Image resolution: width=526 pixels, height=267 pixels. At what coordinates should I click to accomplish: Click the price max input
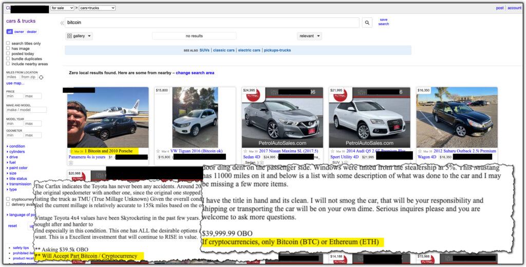pyautogui.click(x=33, y=96)
